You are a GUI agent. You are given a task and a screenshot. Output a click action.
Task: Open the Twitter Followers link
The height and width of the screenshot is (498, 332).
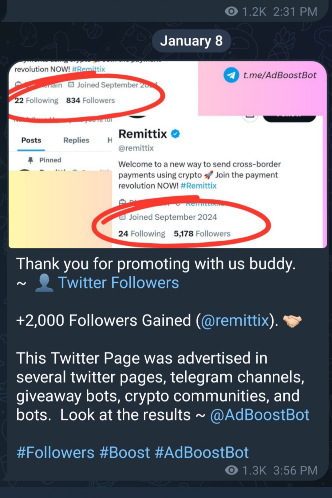tap(118, 283)
